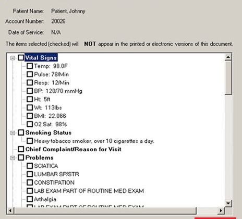Select the SCIATICA problem label
Screen dimensions: 242x219
(46, 166)
